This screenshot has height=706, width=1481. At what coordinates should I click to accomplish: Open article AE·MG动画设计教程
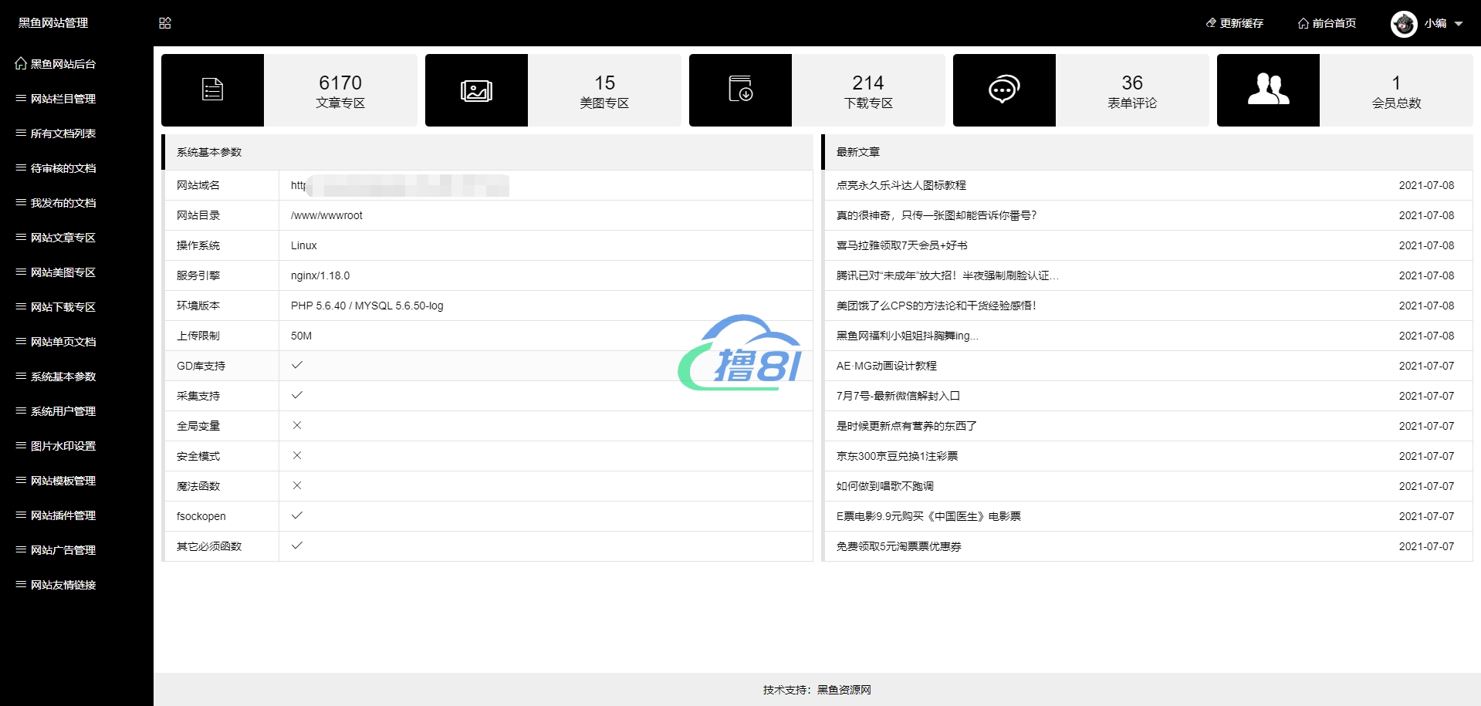click(x=886, y=366)
